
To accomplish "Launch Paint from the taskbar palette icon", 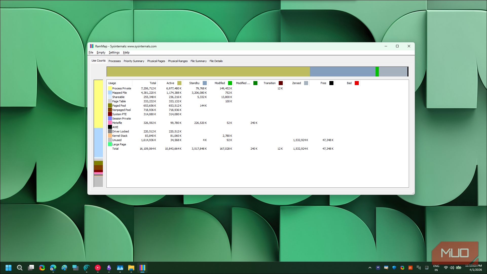I will tap(64, 268).
